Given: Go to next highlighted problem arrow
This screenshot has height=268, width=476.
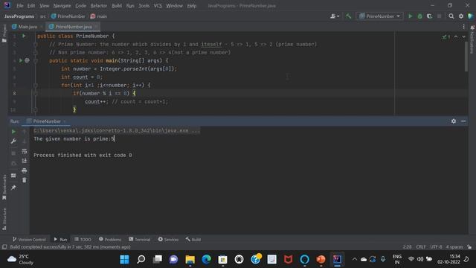Looking at the screenshot, I should pos(463,36).
